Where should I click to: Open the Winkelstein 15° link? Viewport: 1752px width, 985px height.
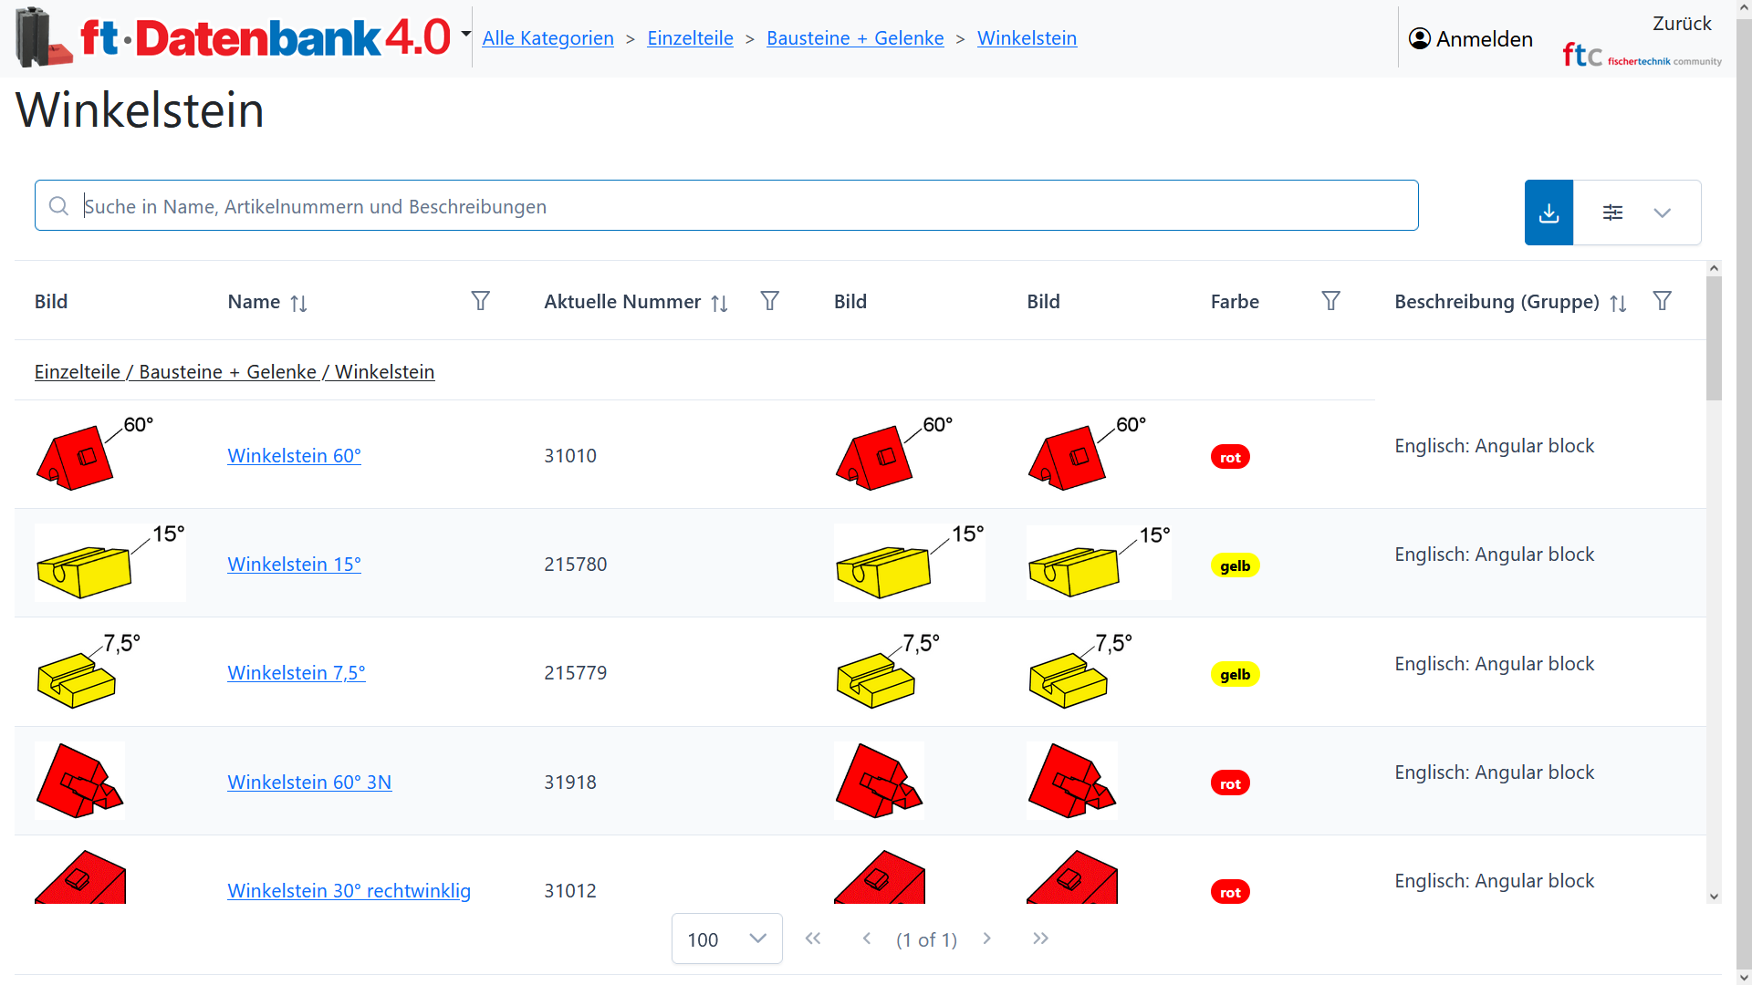click(294, 564)
